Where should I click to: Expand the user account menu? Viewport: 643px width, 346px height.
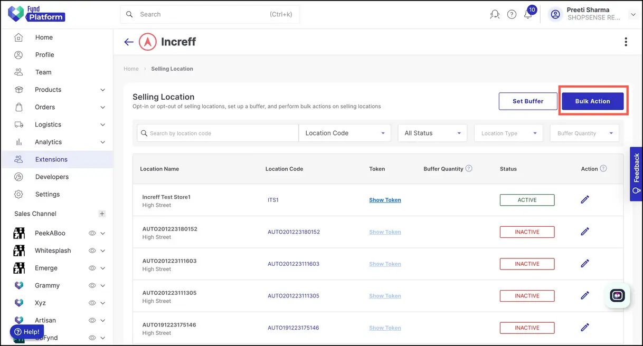[633, 15]
